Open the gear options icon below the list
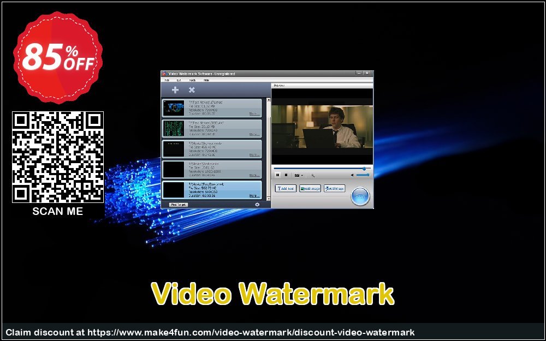 (257, 205)
